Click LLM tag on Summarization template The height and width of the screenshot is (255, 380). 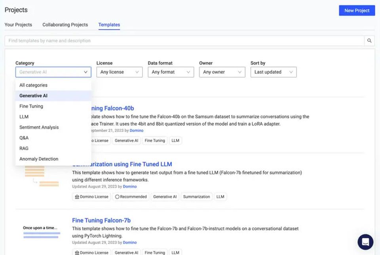pyautogui.click(x=220, y=196)
